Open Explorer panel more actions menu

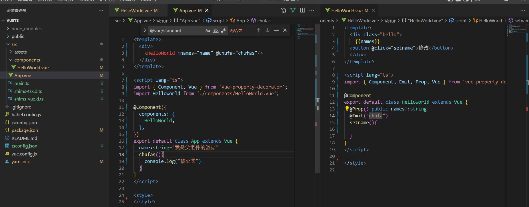[101, 10]
